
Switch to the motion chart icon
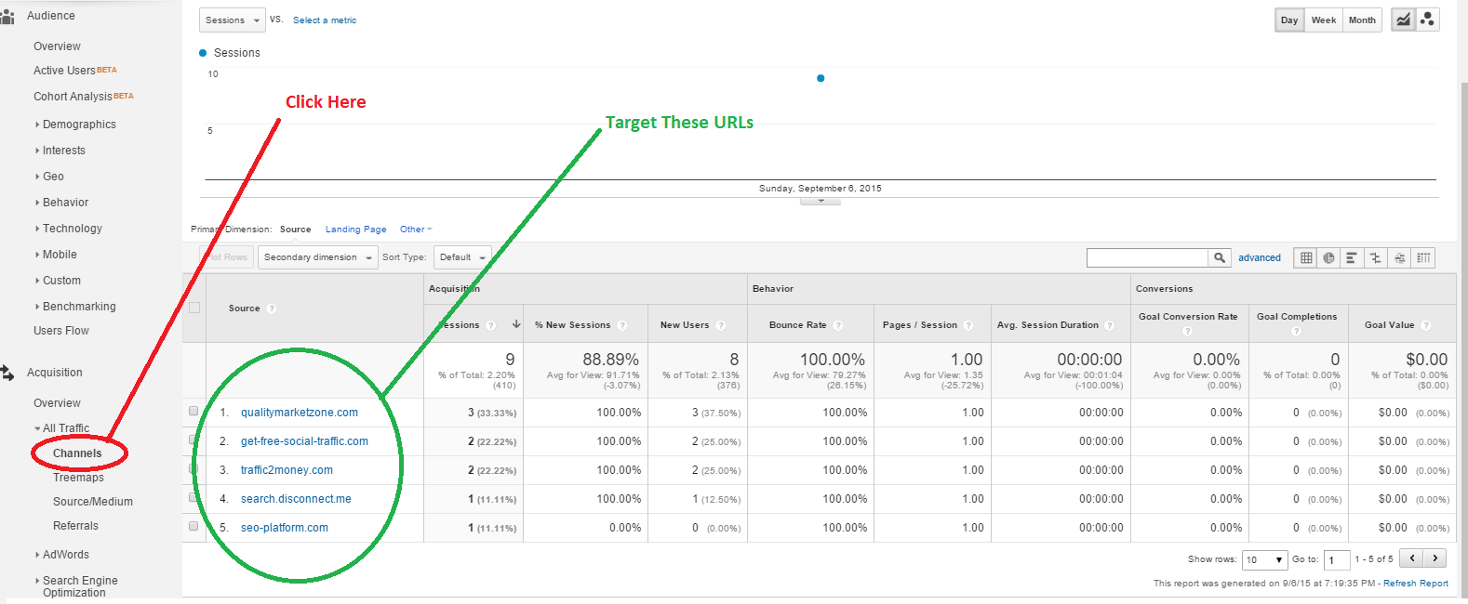(x=1427, y=20)
